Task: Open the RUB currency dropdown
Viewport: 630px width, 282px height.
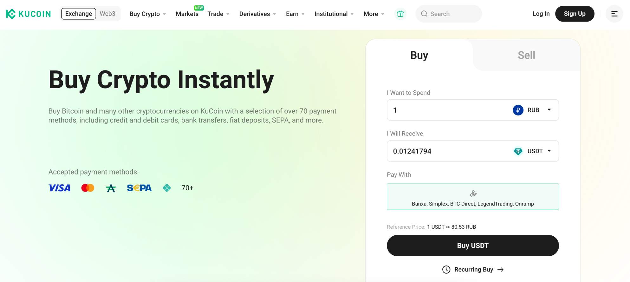Action: (x=549, y=110)
